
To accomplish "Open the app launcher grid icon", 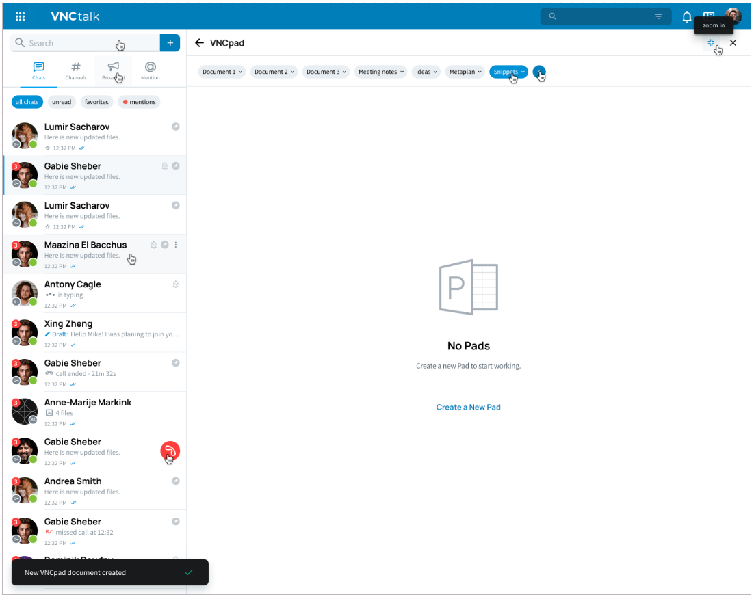I will [21, 16].
